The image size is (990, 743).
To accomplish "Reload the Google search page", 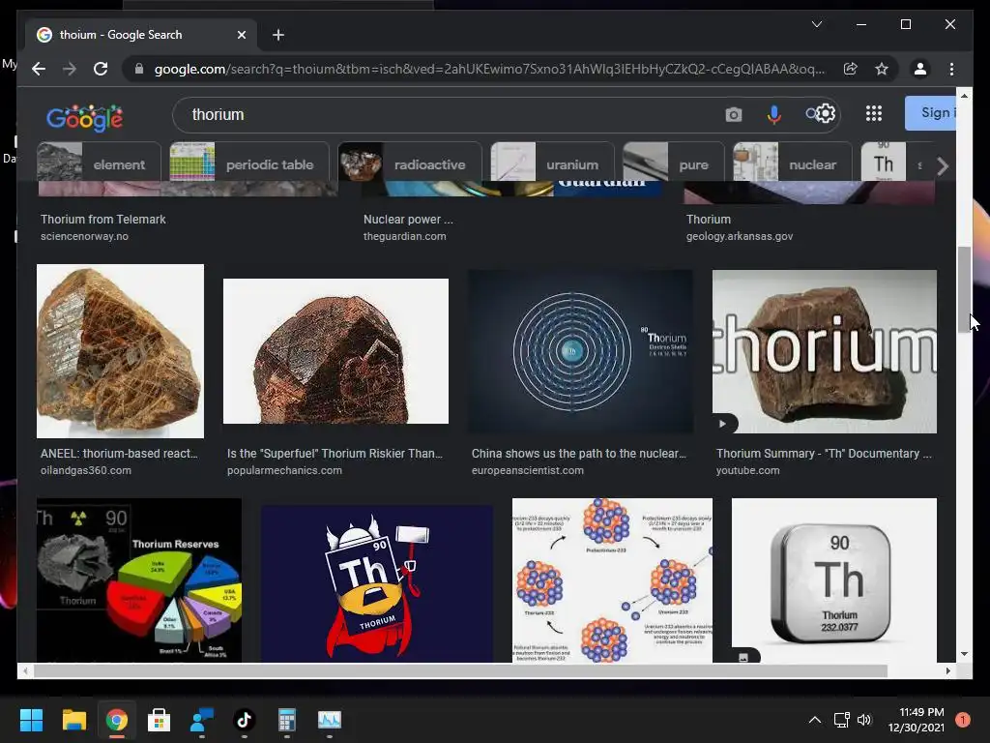I will pyautogui.click(x=101, y=69).
